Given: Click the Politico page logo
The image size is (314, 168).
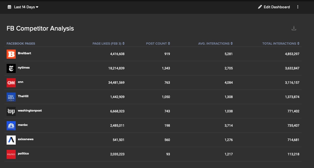Looking at the screenshot, I should click(x=11, y=155).
